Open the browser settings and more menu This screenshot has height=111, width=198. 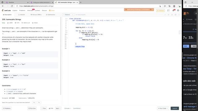179,6
